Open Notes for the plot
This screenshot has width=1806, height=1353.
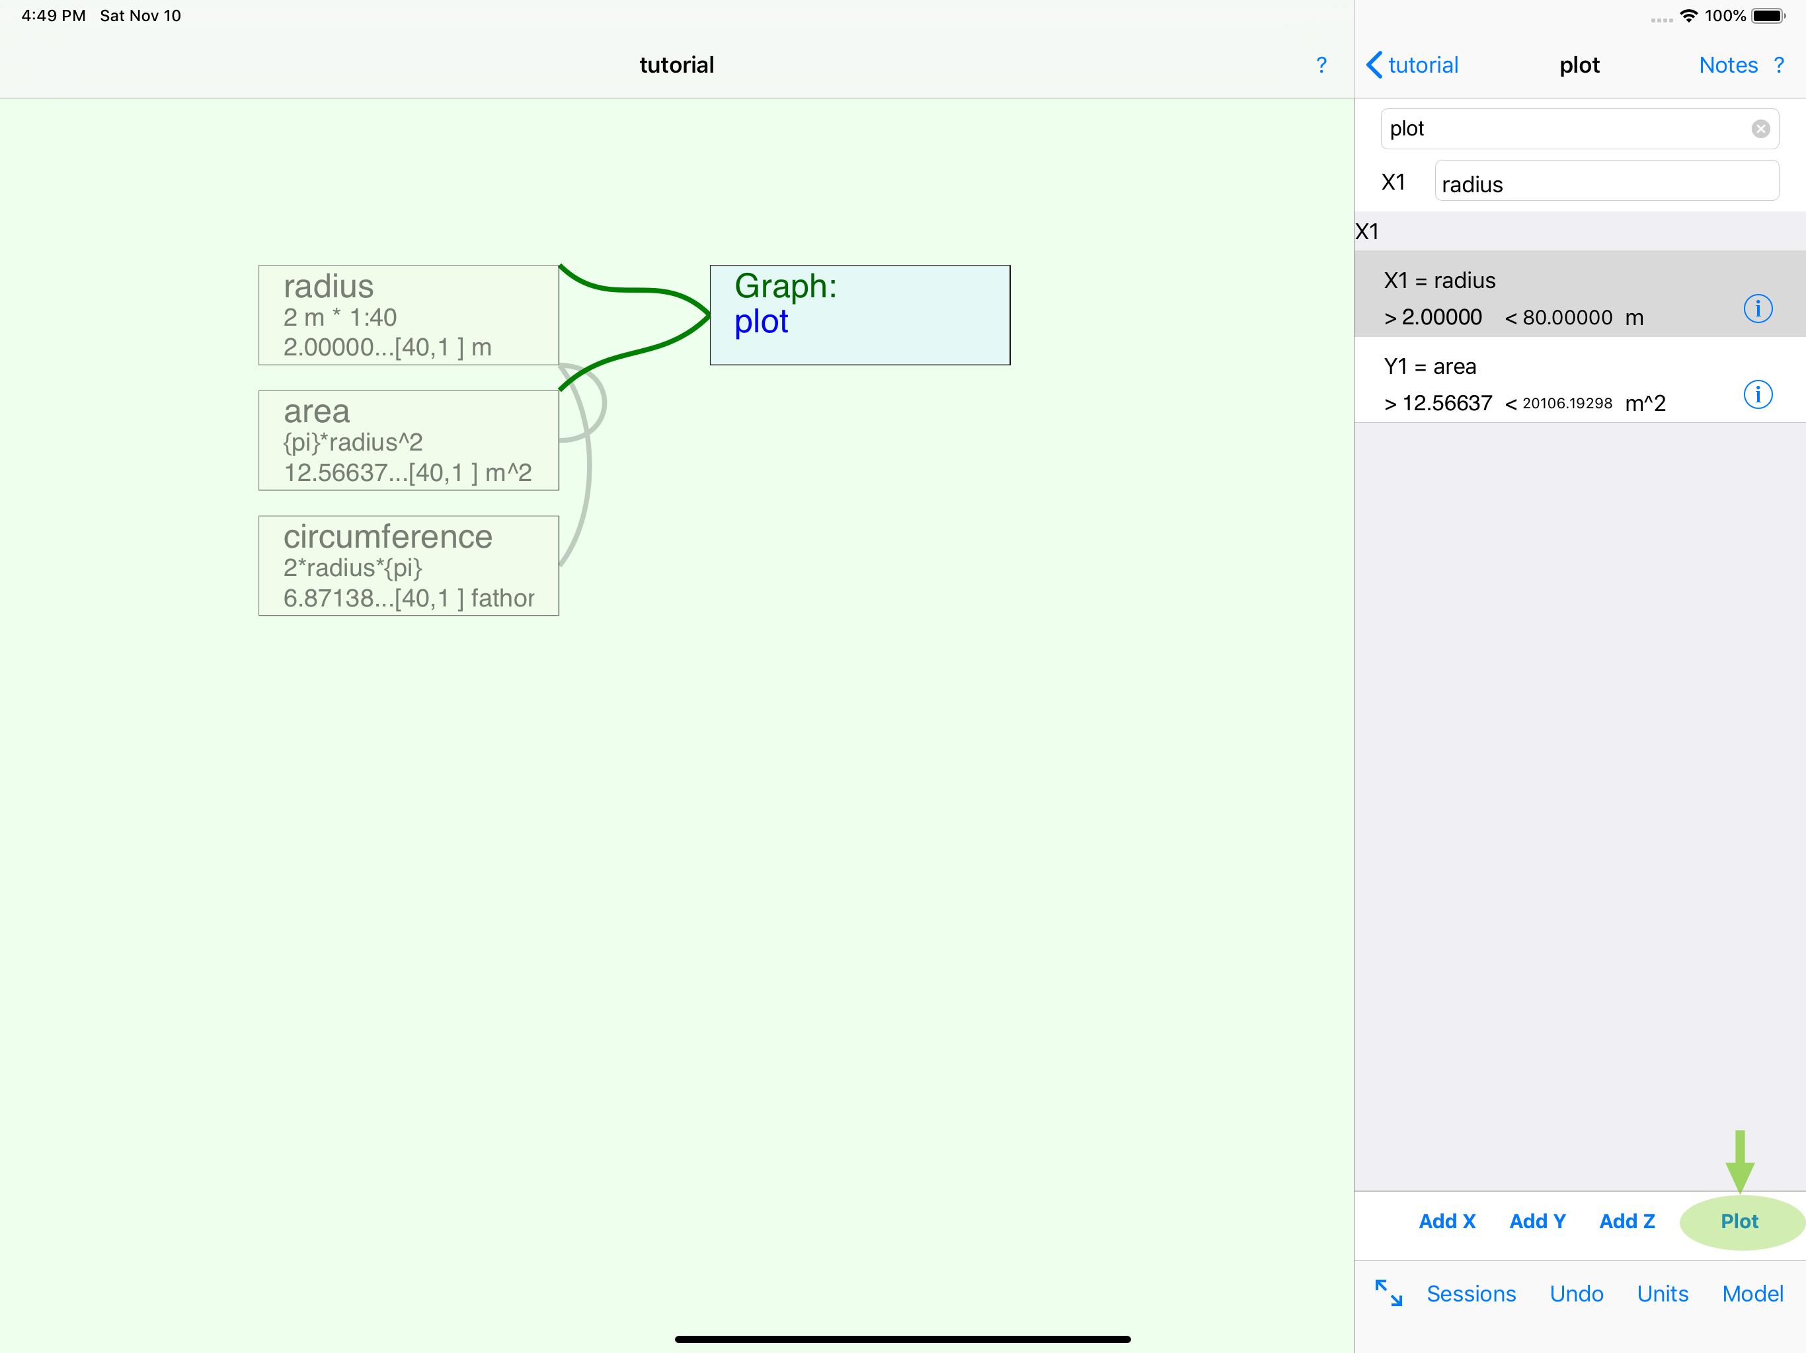click(x=1727, y=65)
